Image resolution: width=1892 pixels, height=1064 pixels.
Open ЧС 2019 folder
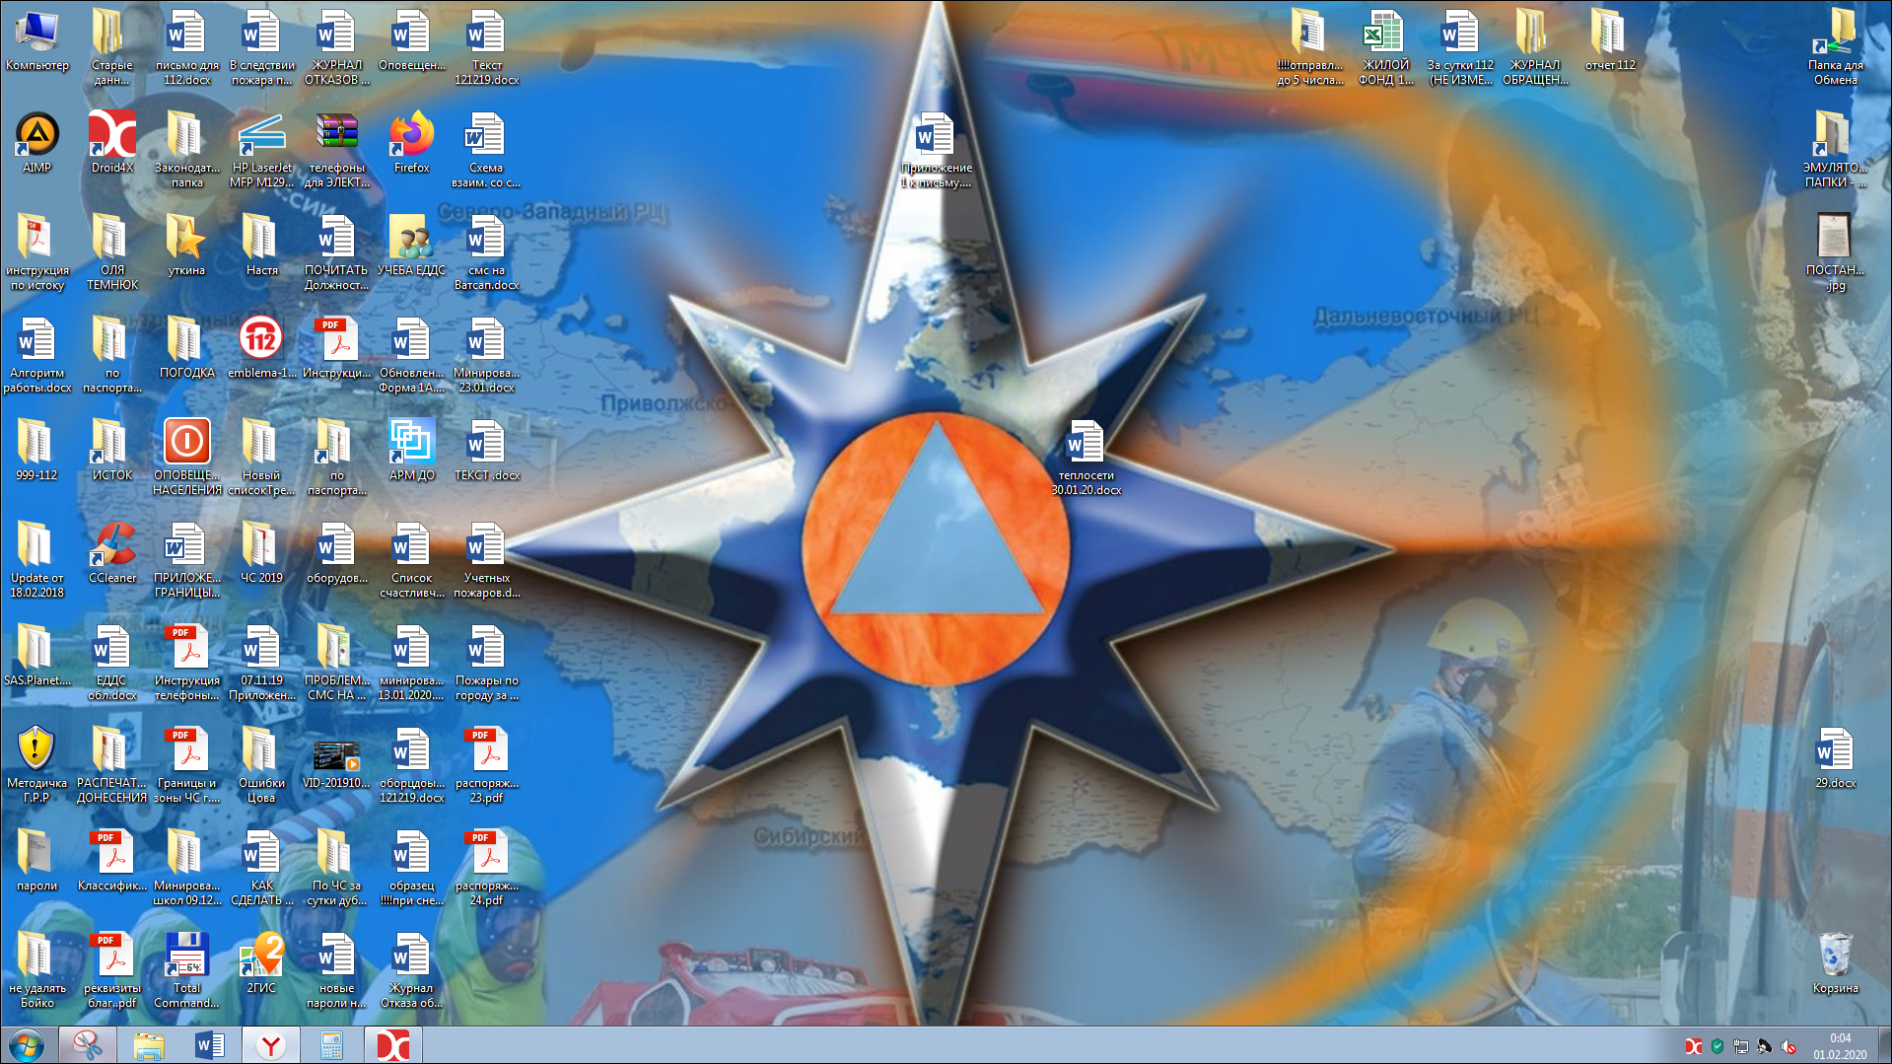pos(262,553)
